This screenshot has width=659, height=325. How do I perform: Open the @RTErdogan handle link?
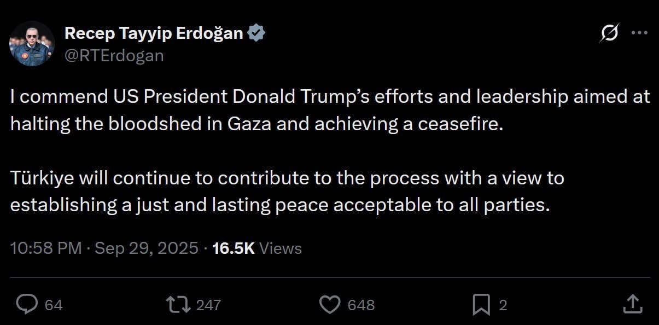114,55
